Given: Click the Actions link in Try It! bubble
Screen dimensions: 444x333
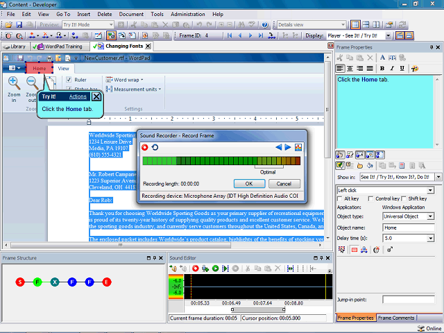Looking at the screenshot, I should [x=78, y=96].
